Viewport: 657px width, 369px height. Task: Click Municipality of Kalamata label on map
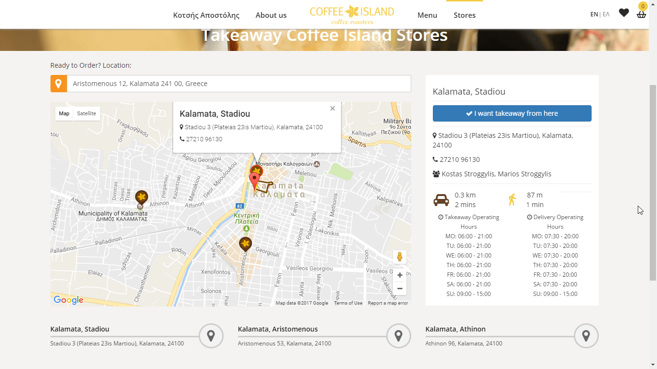[114, 213]
